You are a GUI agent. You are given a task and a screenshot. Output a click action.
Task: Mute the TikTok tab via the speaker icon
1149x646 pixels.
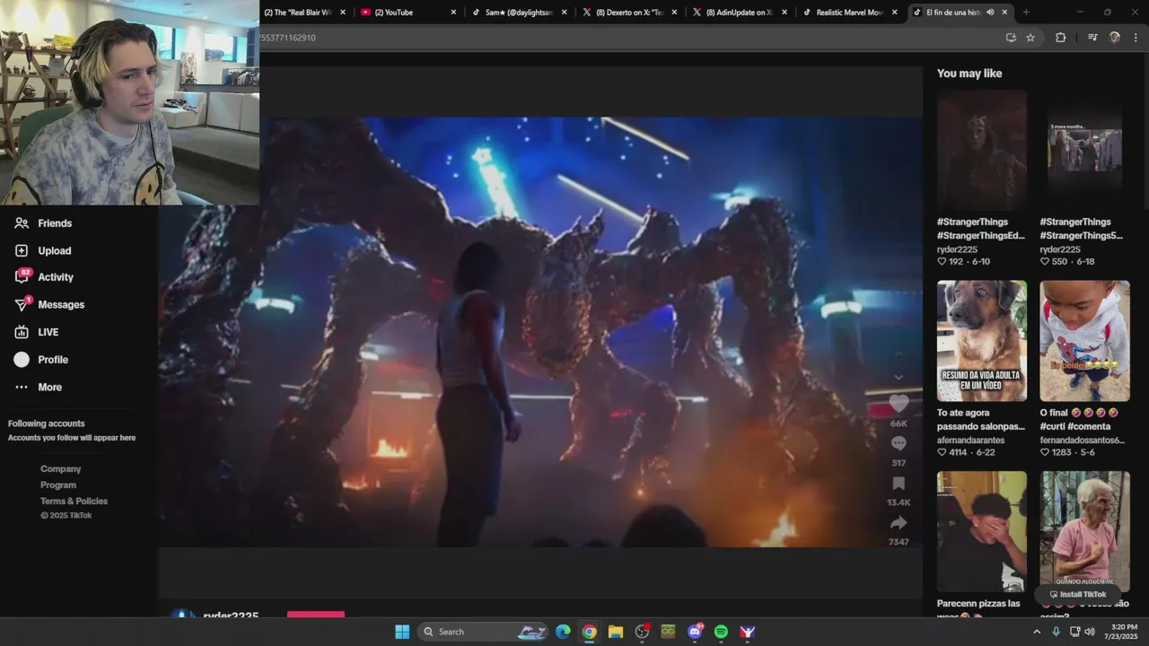pyautogui.click(x=990, y=13)
